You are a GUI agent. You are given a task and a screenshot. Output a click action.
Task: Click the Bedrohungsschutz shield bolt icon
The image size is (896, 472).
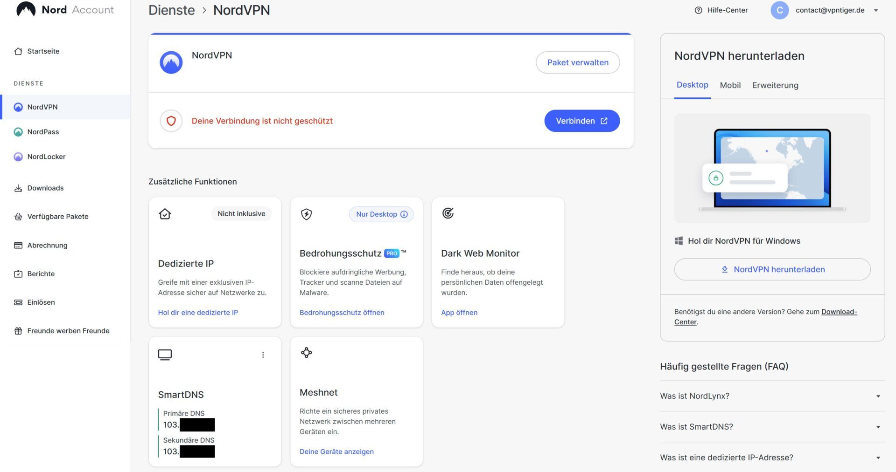click(x=306, y=214)
